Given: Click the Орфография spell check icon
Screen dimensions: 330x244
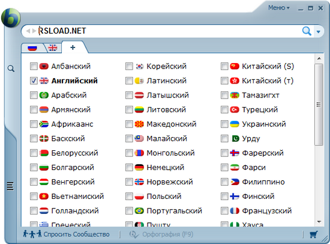Looking at the screenshot, I should tap(134, 234).
